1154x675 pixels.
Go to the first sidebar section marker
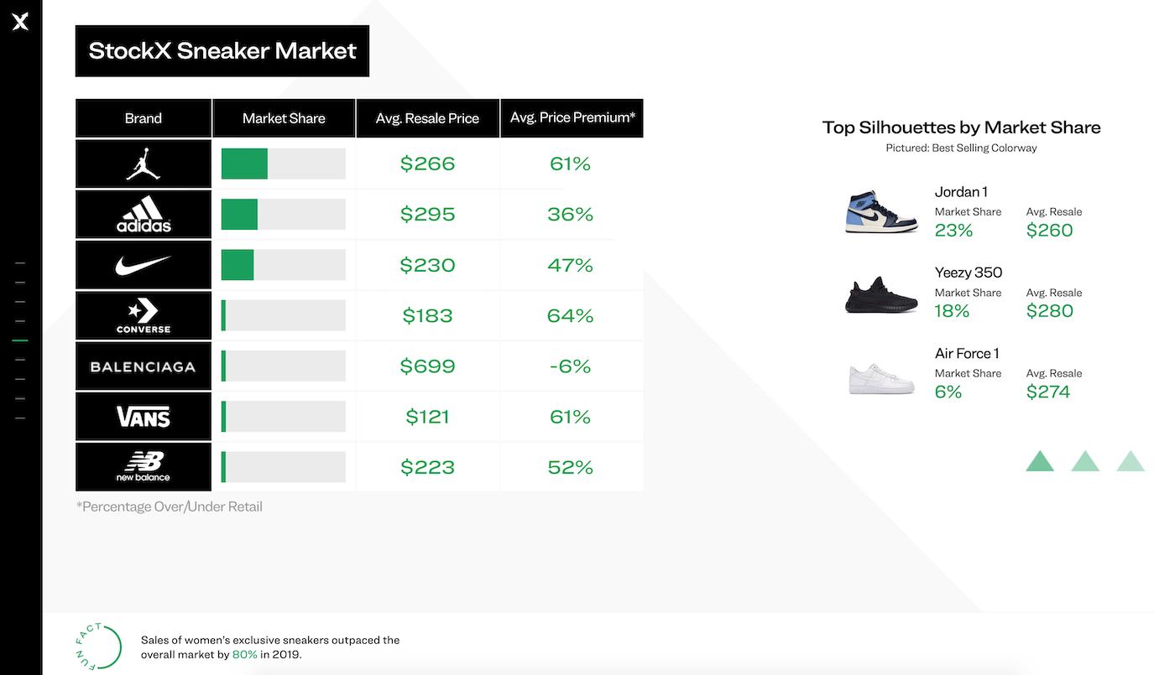click(x=20, y=263)
